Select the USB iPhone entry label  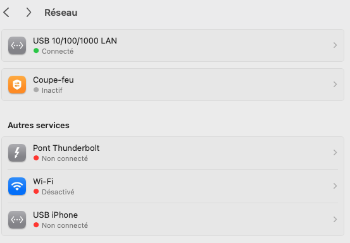(55, 215)
